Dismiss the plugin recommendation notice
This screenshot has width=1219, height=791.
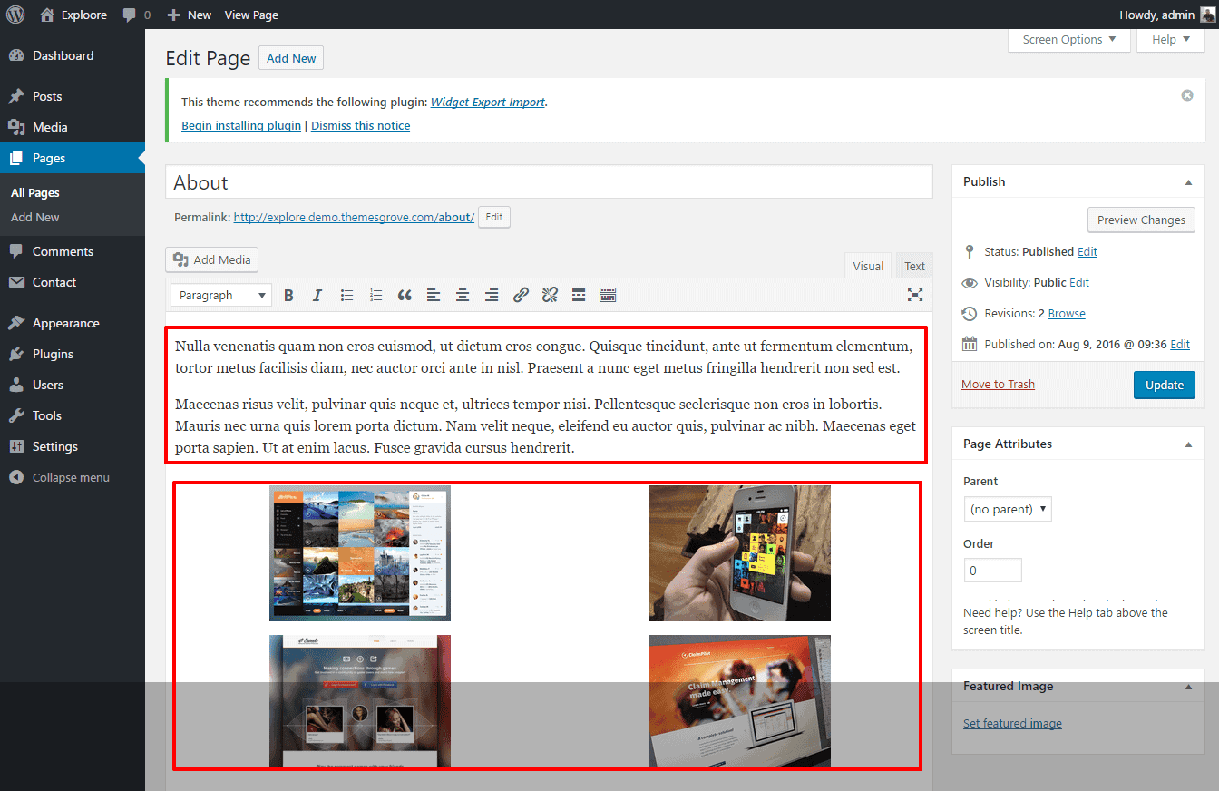click(1187, 95)
